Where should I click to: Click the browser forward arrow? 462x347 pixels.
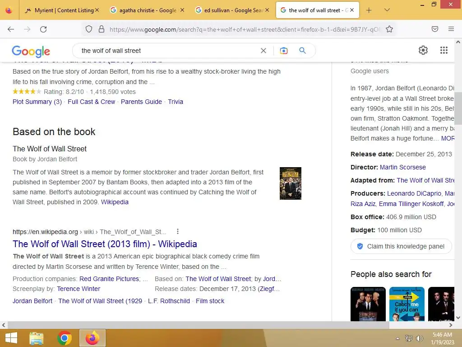tap(27, 29)
